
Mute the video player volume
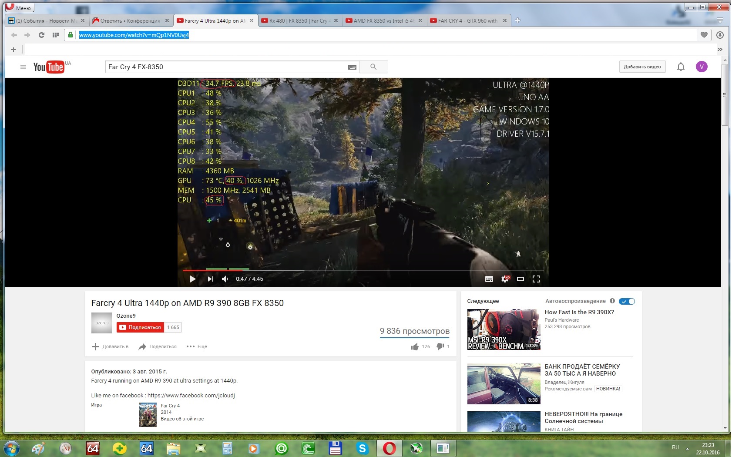pyautogui.click(x=225, y=279)
